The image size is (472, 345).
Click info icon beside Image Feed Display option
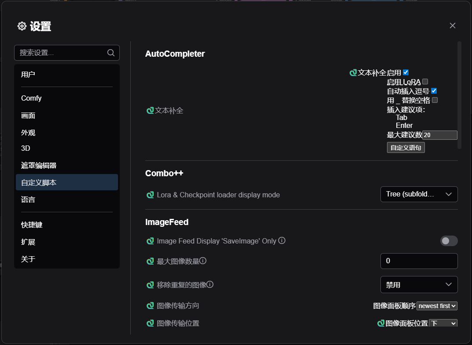pyautogui.click(x=282, y=240)
